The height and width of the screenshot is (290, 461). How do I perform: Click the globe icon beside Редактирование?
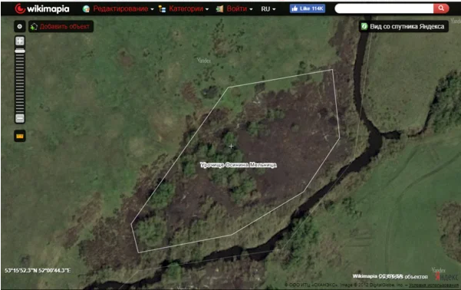pos(86,9)
